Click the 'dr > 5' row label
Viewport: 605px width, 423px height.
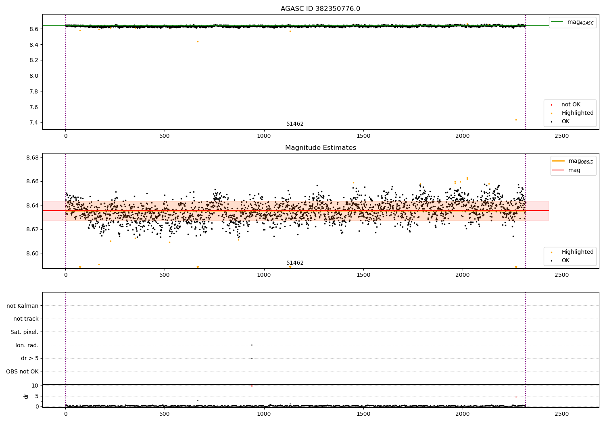coord(30,358)
